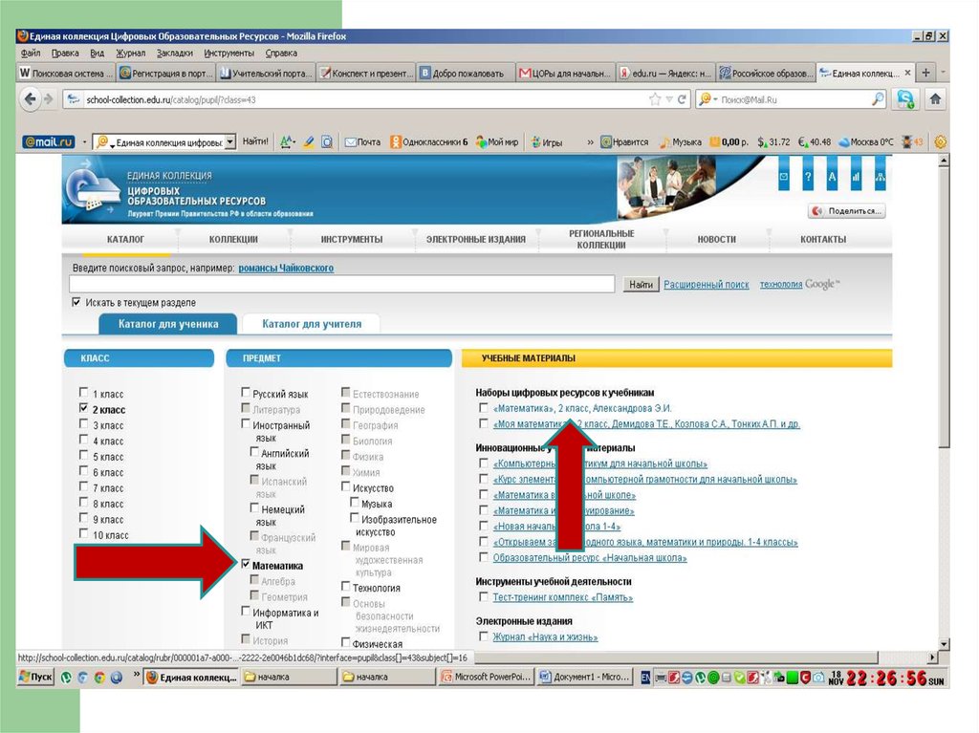The width and height of the screenshot is (979, 733).
Task: Check the '1 класс' checkbox
Action: point(85,394)
